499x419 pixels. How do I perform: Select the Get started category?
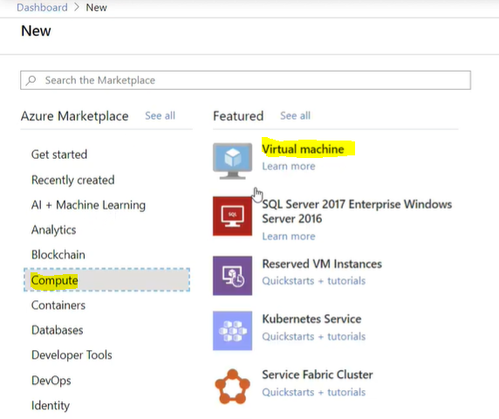59,155
